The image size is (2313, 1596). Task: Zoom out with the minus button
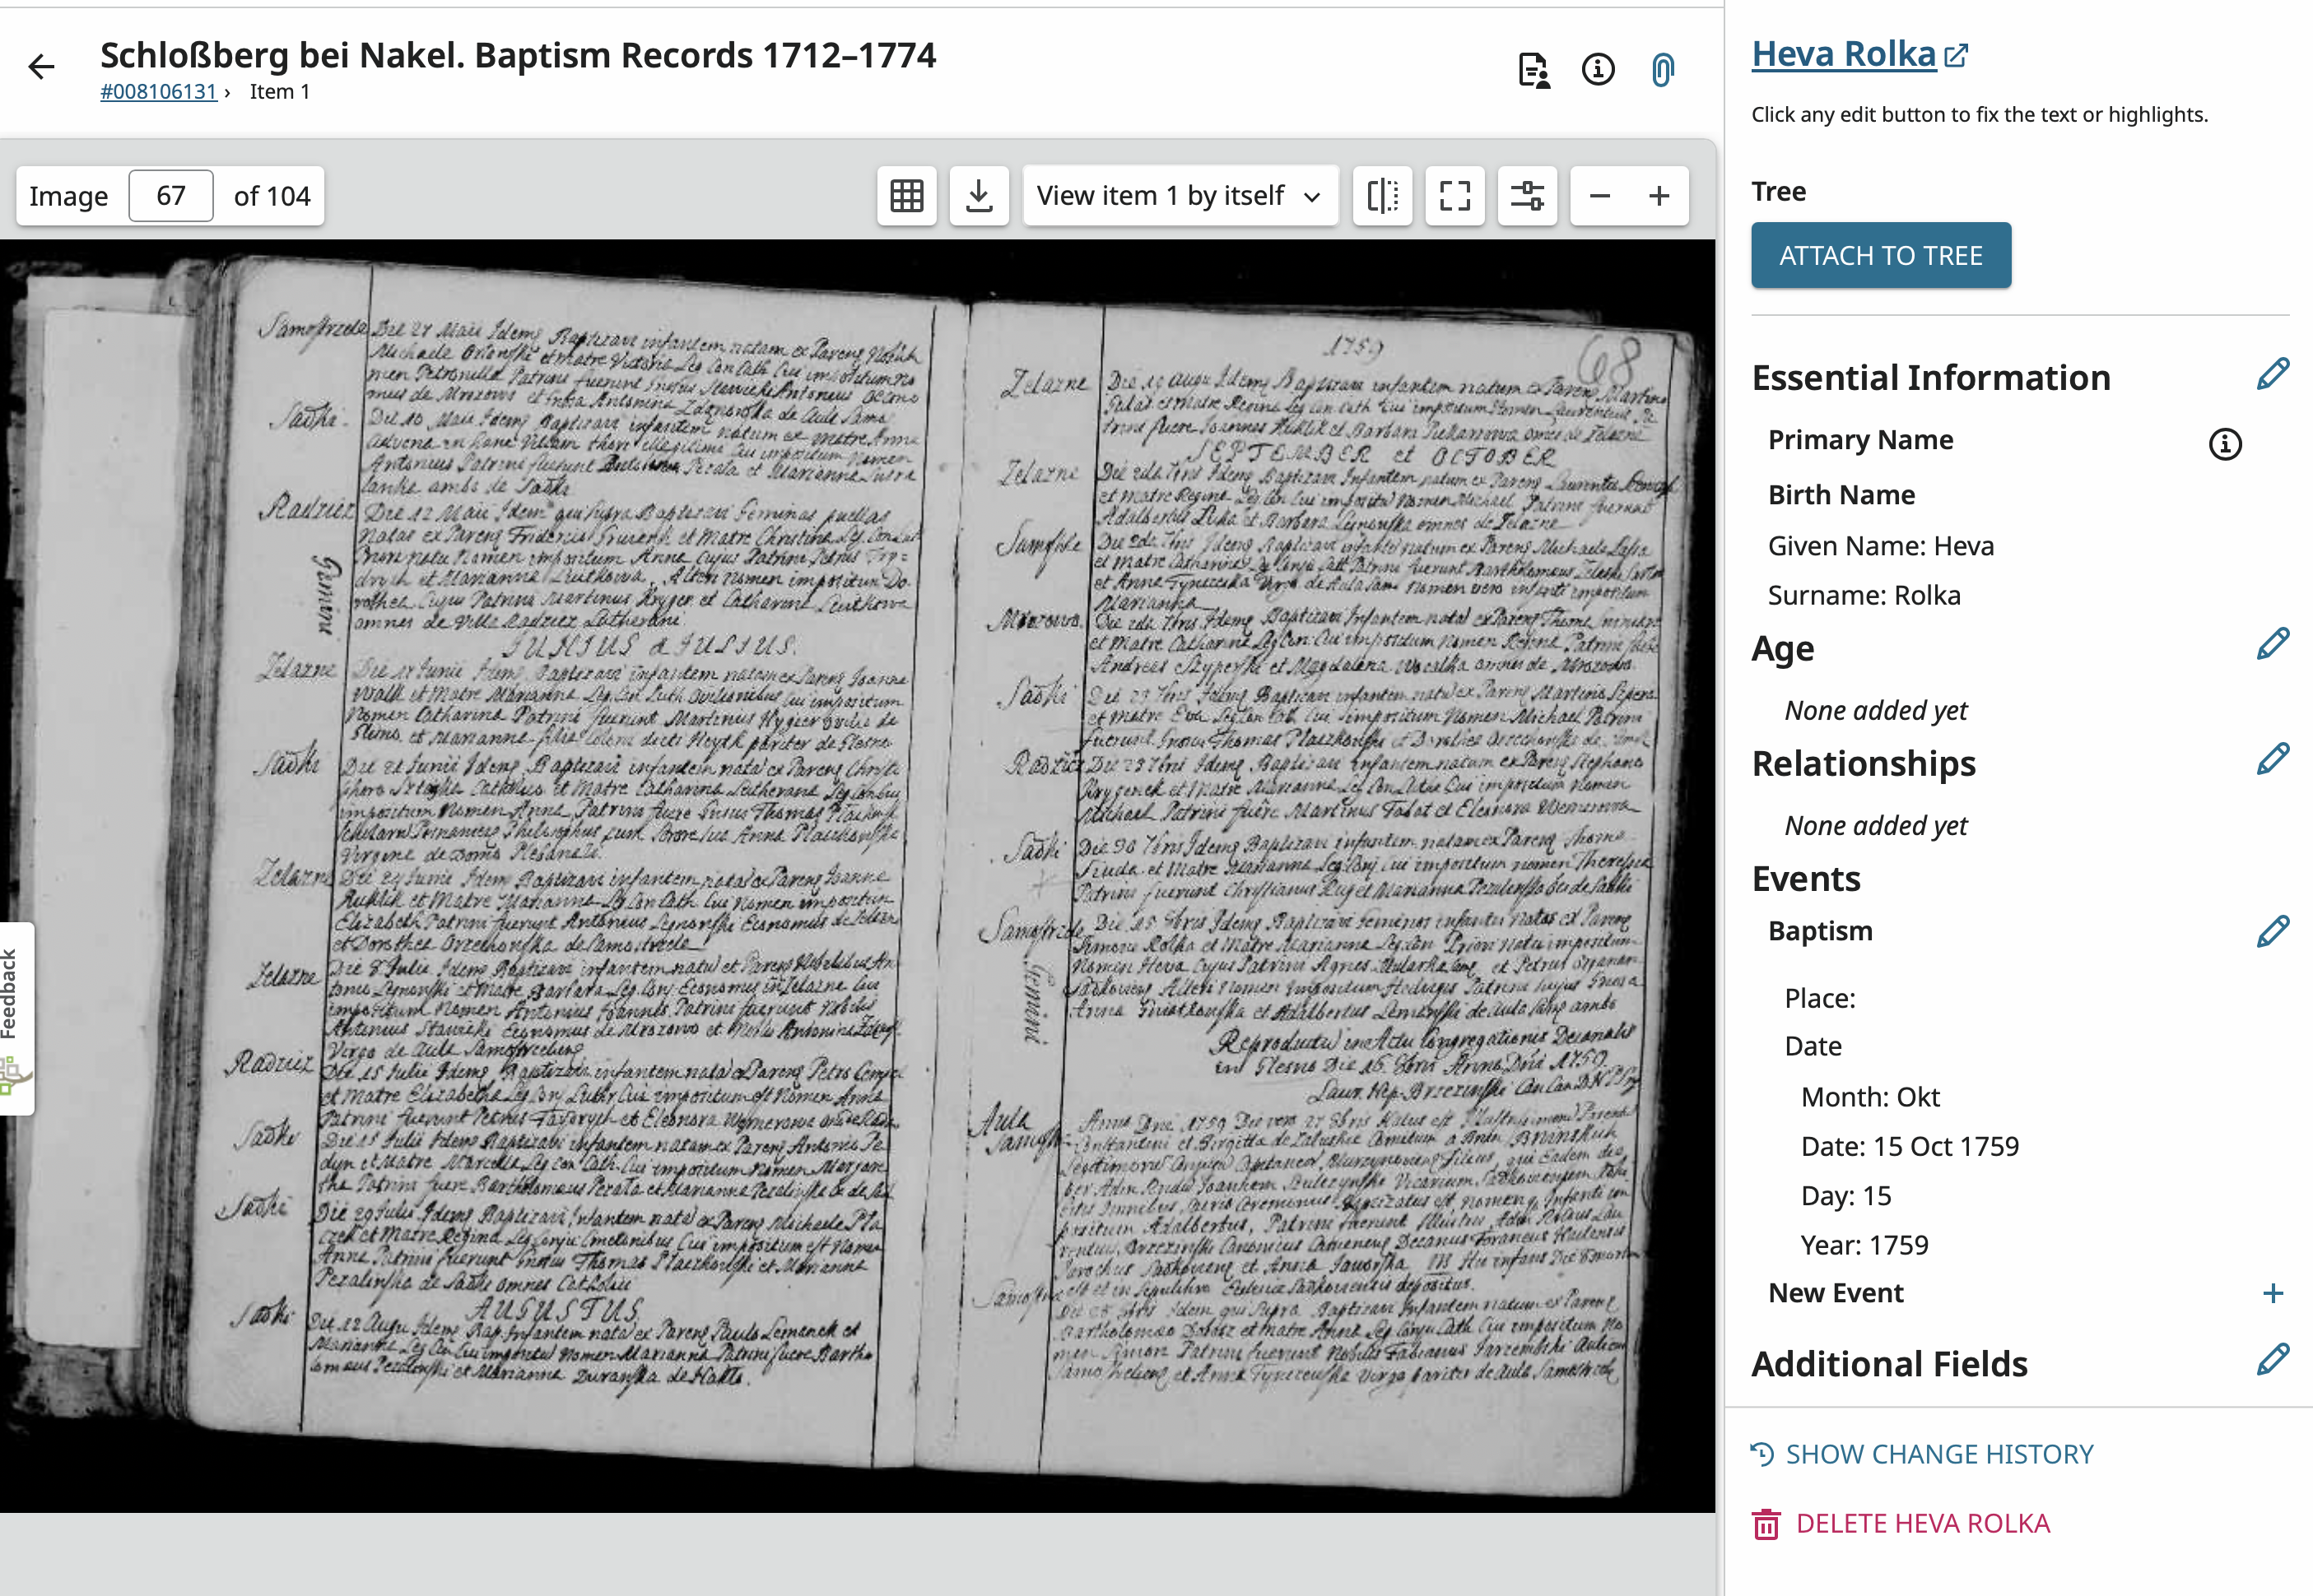(x=1599, y=196)
